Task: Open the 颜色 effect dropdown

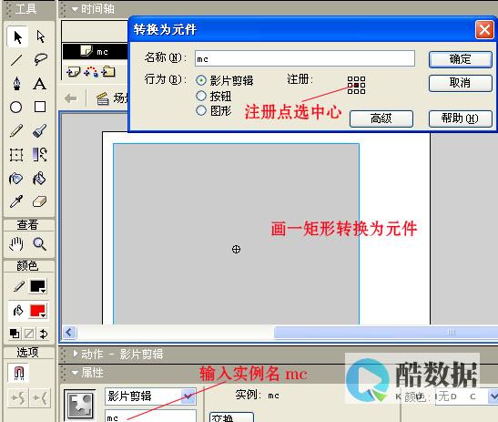Action: tap(493, 396)
